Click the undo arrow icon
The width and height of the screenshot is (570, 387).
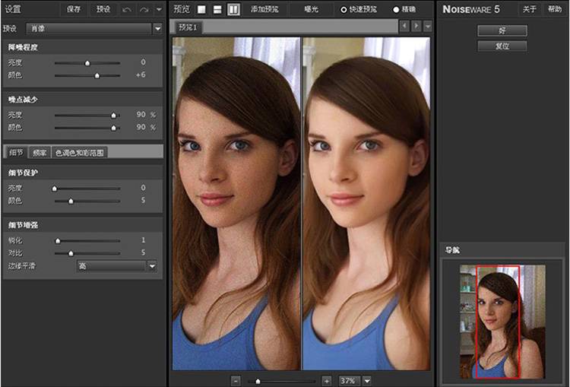pos(126,9)
